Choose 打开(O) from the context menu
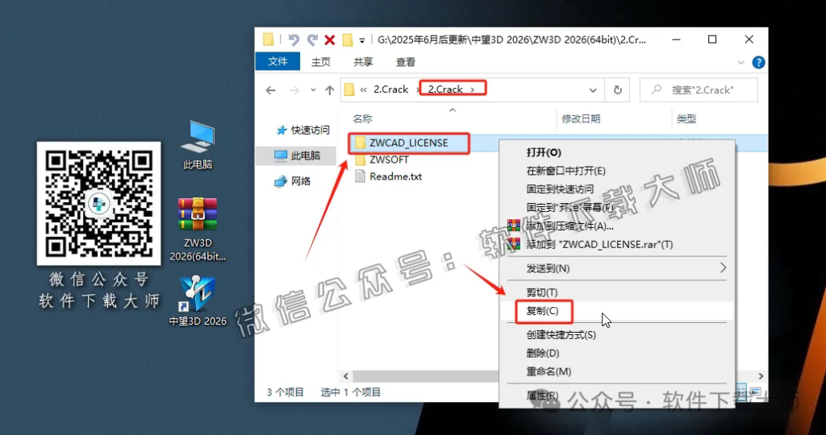826x435 pixels. point(544,152)
